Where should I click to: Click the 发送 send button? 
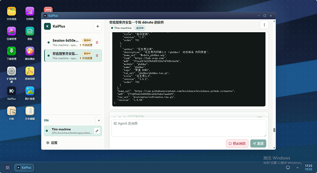pyautogui.click(x=258, y=144)
